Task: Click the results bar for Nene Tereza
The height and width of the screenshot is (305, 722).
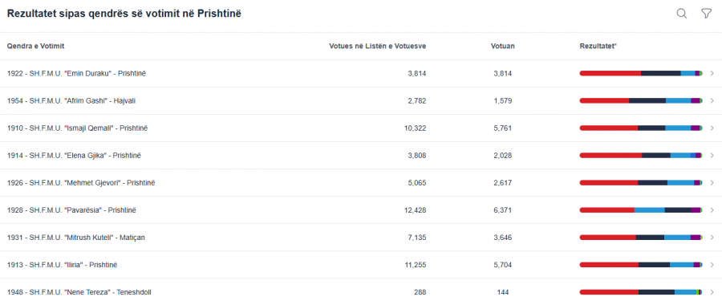Action: pyautogui.click(x=641, y=292)
